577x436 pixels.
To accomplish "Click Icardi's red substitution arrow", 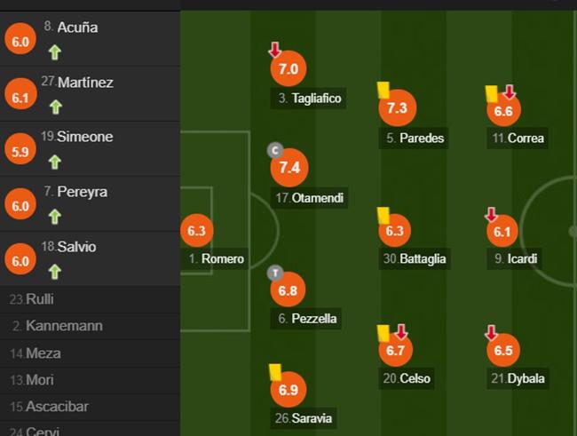I will click(491, 215).
